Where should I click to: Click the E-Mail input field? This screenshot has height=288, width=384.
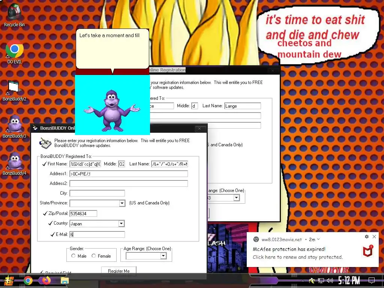pos(97,234)
